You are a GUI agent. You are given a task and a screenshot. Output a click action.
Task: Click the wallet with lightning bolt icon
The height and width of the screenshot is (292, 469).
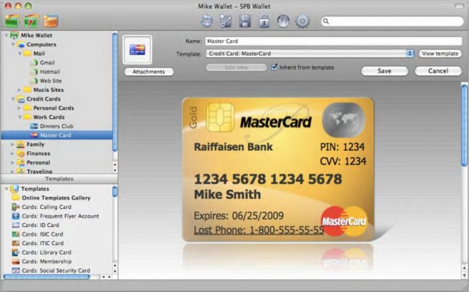tap(31, 21)
